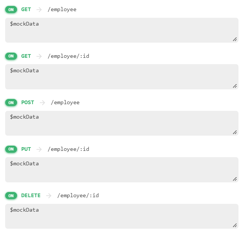This screenshot has width=244, height=235.
Task: Click the /employee/:id path beside PUT
Action: point(68,149)
